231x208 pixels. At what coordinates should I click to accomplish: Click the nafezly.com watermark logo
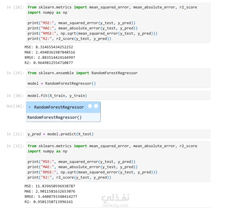115,200
